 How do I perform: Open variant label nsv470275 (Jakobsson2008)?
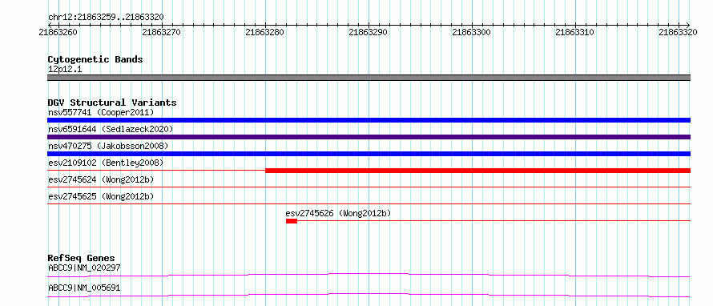point(108,146)
